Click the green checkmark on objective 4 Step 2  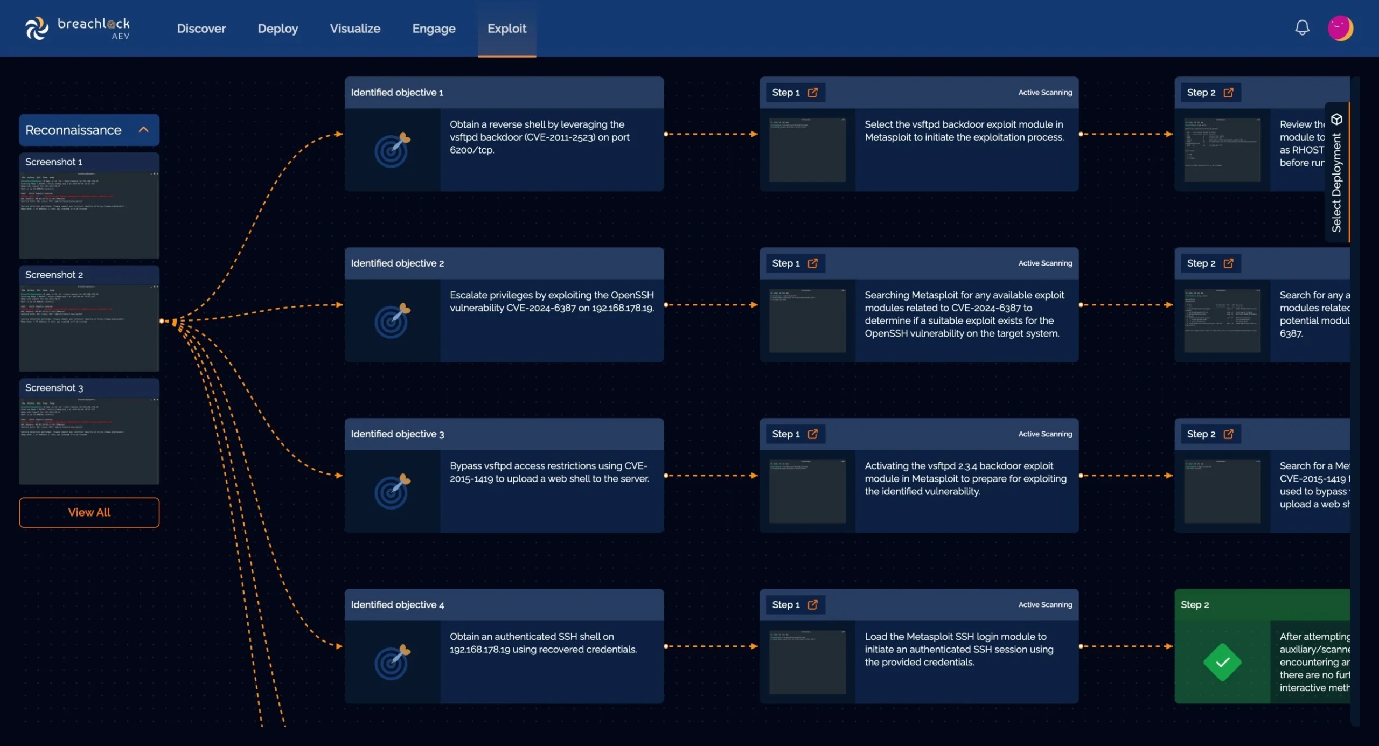[x=1222, y=663]
